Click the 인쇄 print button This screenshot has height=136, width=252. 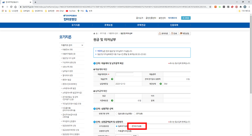(x=174, y=34)
